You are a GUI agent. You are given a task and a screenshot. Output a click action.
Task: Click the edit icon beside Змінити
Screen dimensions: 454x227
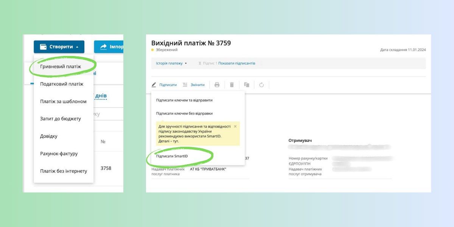tap(185, 85)
